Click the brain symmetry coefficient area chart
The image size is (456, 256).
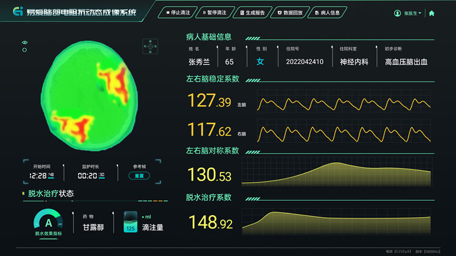336,173
